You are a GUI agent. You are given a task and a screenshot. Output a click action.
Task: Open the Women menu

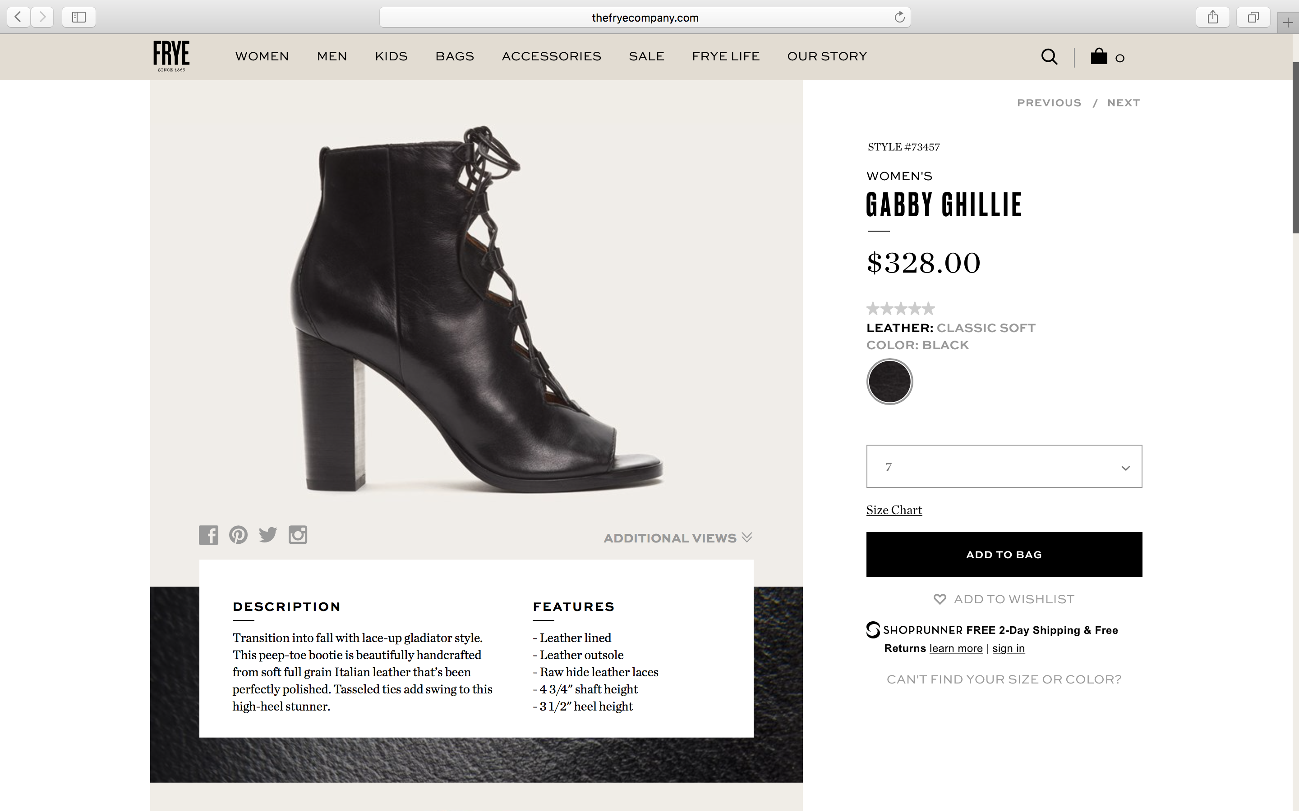tap(262, 56)
